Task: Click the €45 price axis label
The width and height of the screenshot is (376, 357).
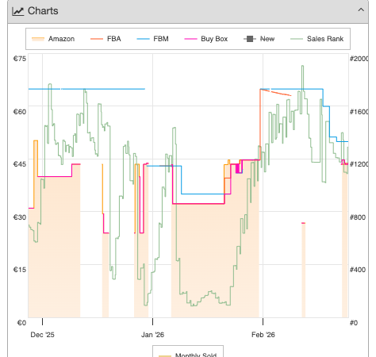Action: 20,164
